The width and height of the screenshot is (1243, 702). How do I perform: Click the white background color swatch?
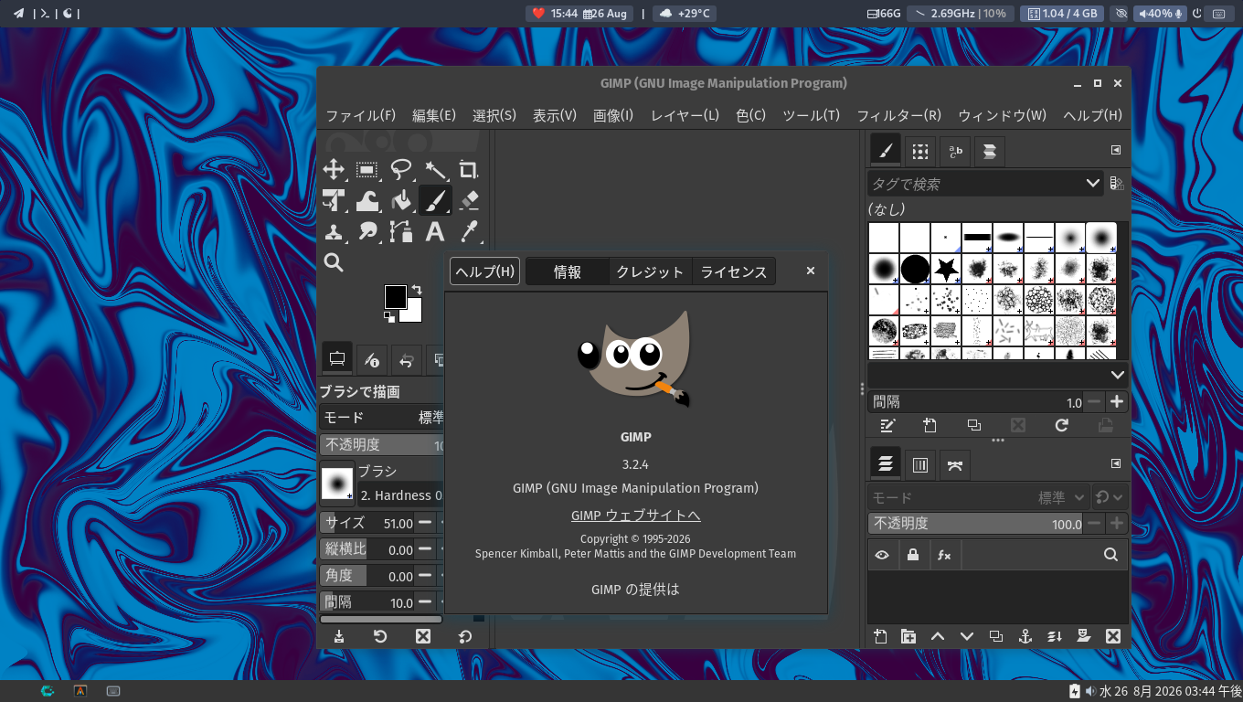click(x=414, y=315)
